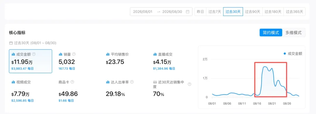Select the 销量 metric card

78,61
